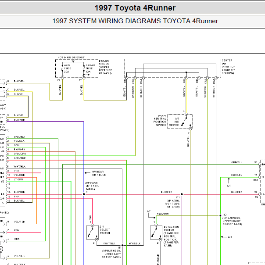The width and height of the screenshot is (265, 265).
Task: Click the 'PNK/GRN' wire label at pin 4
Action: 19,150
